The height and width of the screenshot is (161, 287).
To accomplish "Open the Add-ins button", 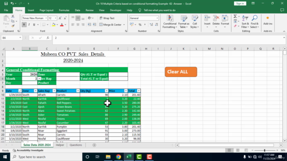I will [x=268, y=20].
